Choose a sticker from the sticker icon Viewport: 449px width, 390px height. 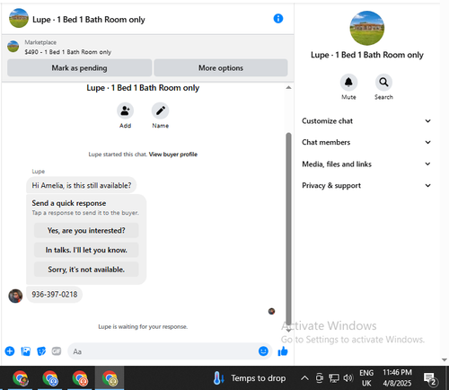(x=41, y=351)
